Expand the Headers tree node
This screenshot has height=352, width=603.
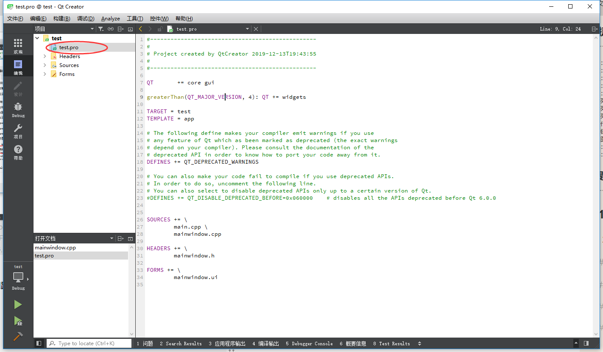point(45,56)
